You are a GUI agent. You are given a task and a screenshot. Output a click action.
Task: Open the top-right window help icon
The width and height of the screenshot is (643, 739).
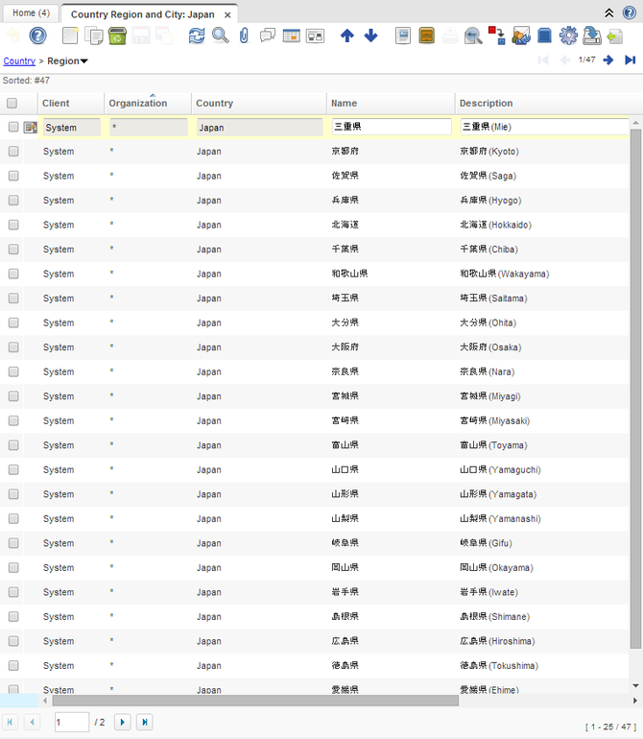(630, 12)
